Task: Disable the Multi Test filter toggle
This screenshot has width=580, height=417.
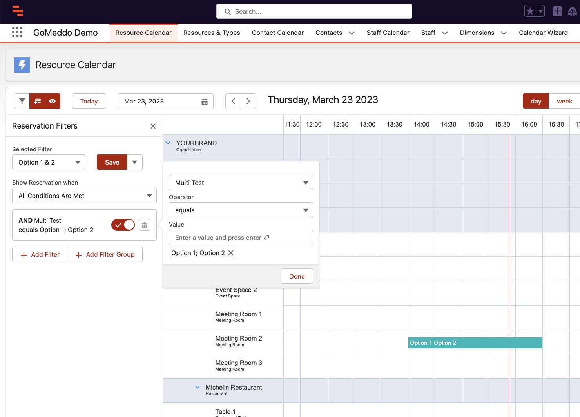Action: pyautogui.click(x=123, y=225)
